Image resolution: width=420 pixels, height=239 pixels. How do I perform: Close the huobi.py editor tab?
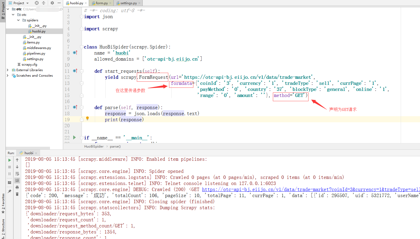[x=86, y=3]
